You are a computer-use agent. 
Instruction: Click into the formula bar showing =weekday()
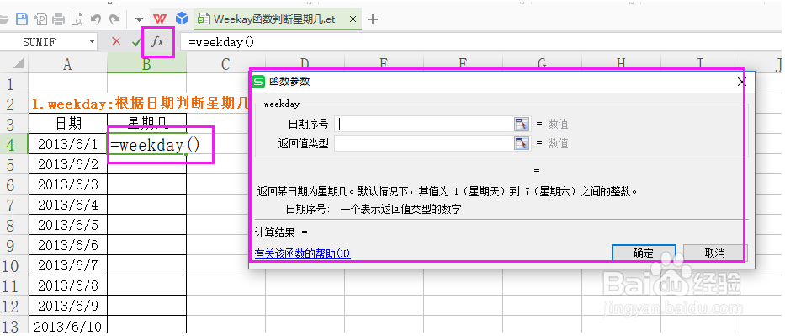click(480, 42)
